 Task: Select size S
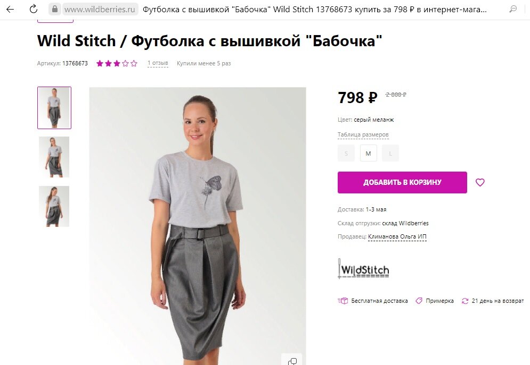pyautogui.click(x=346, y=153)
